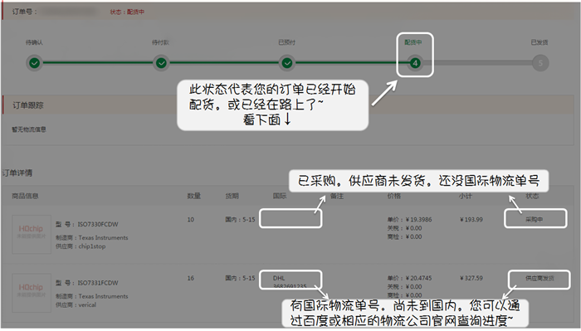Click the step 4 配货中 progress circle
The width and height of the screenshot is (581, 331).
pos(415,63)
